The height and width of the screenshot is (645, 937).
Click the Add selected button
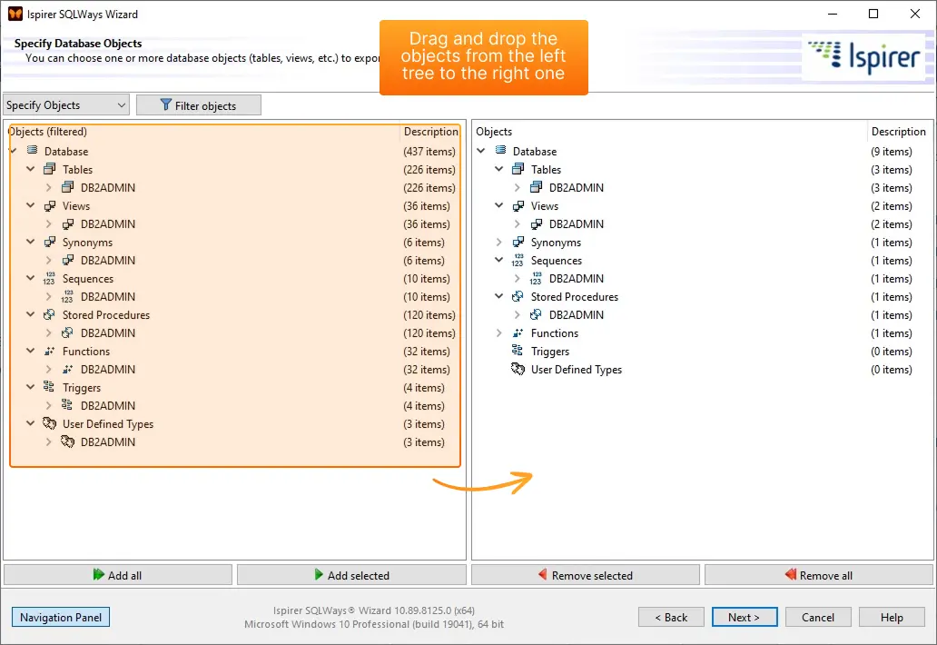(x=351, y=575)
